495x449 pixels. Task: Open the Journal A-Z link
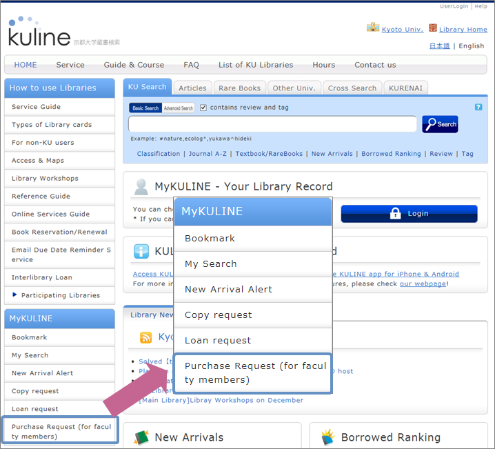click(x=208, y=154)
